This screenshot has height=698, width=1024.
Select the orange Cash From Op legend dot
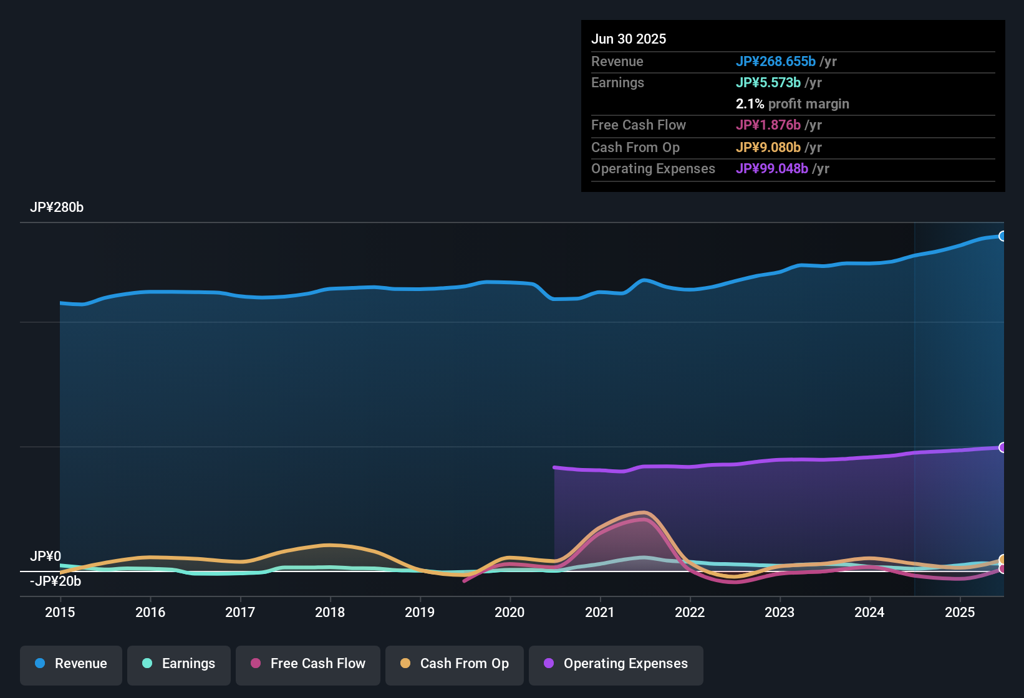[x=405, y=663]
